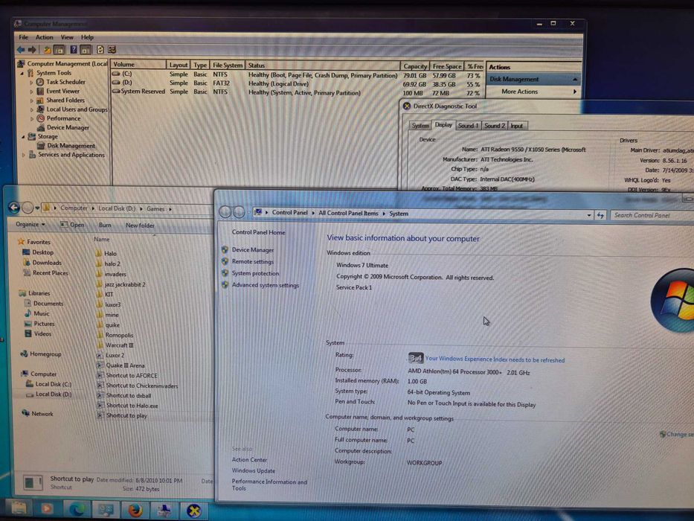Viewport: 694px width, 521px height.
Task: Switch to System tab in DirectX tool
Action: click(420, 126)
